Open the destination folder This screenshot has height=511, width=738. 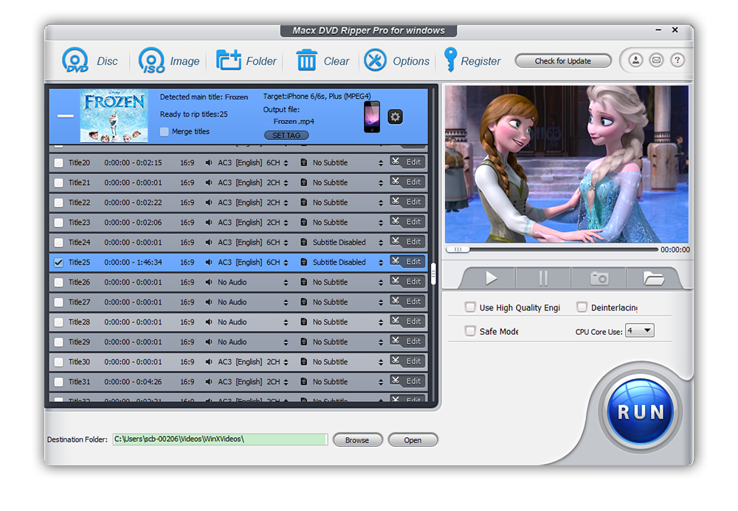pyautogui.click(x=413, y=440)
